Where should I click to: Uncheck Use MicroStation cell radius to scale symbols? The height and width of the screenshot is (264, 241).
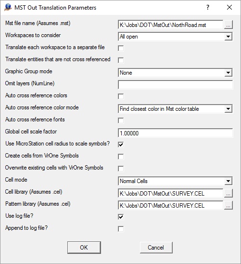(121, 145)
